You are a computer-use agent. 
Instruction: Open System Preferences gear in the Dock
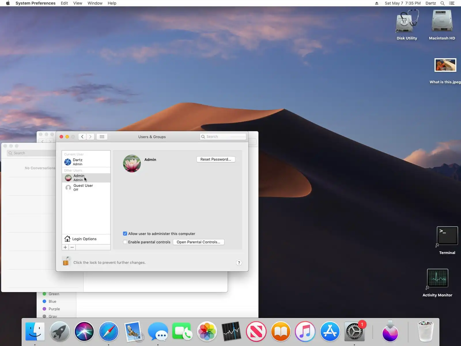(354, 332)
